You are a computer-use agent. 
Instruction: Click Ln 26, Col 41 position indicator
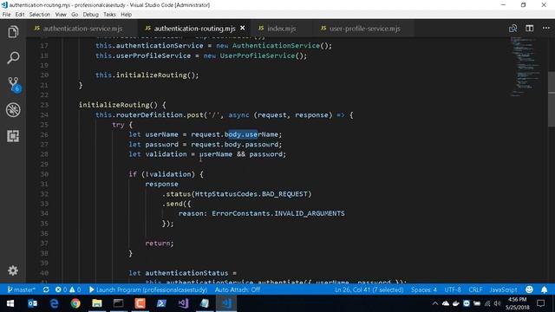click(x=369, y=289)
